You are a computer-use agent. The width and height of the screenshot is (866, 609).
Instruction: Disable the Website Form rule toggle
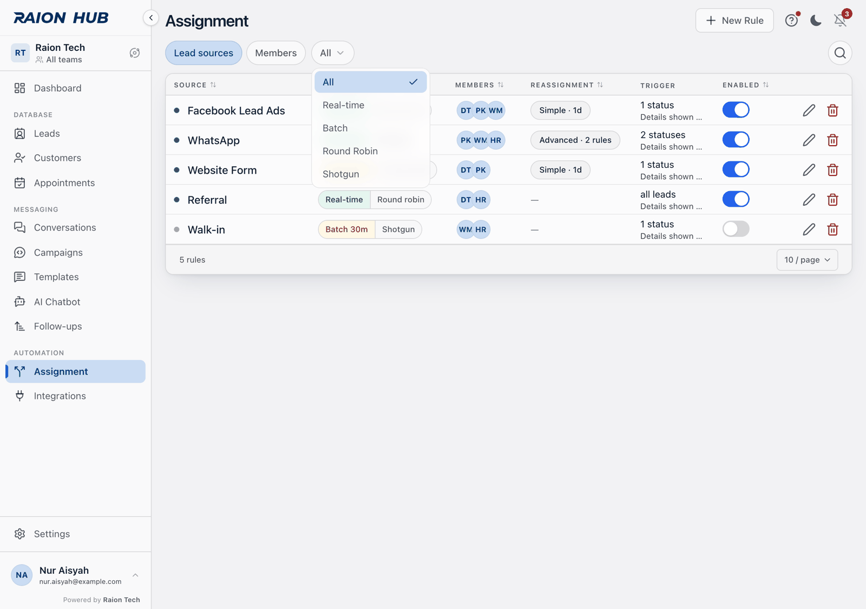(x=736, y=169)
